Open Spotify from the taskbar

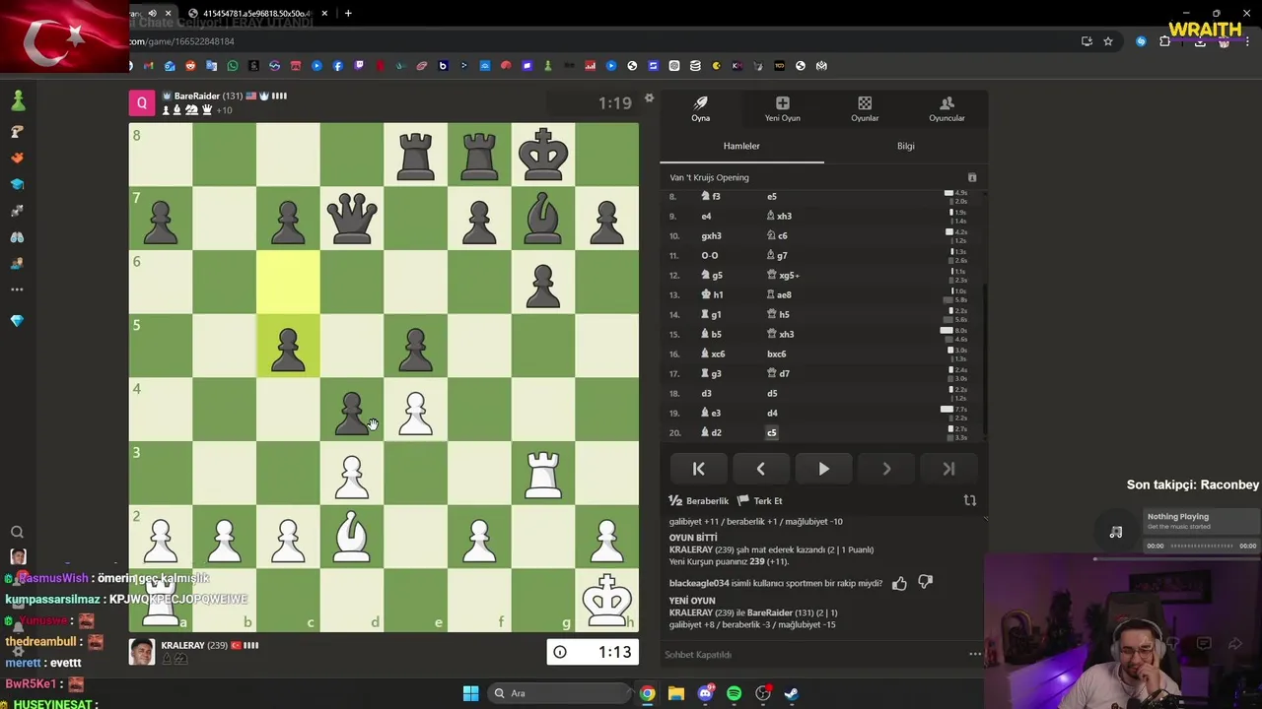tap(734, 693)
